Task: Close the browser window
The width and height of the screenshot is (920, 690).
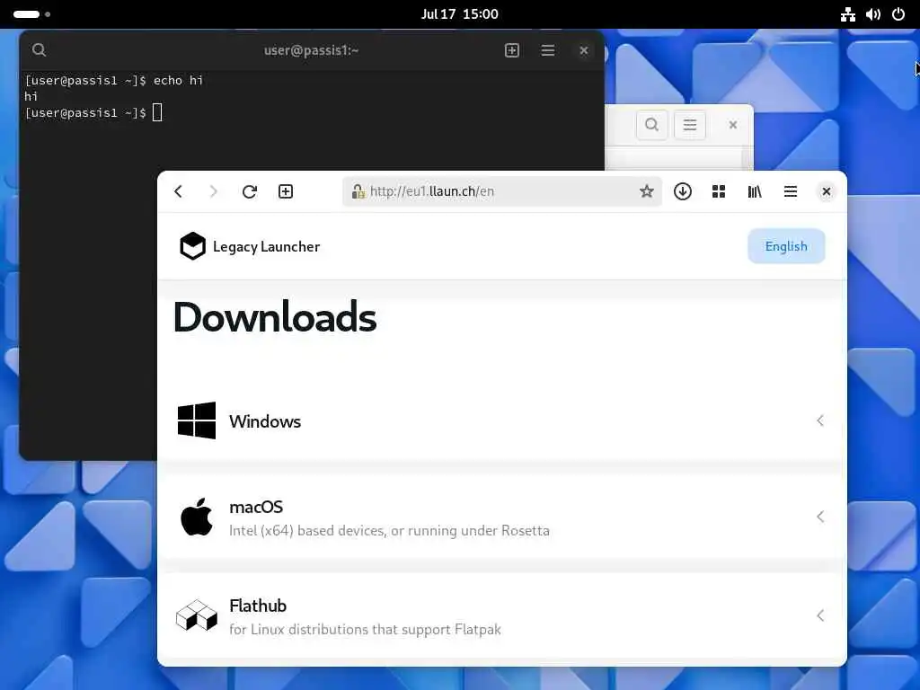Action: click(x=827, y=191)
